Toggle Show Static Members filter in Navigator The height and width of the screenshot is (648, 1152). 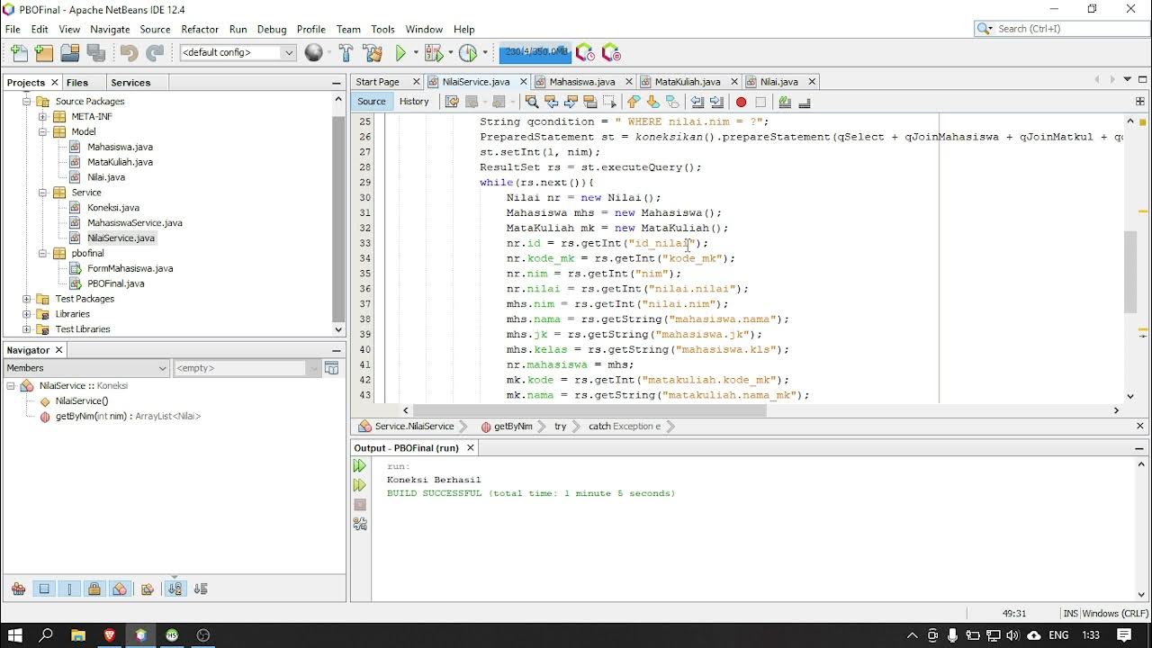[69, 589]
